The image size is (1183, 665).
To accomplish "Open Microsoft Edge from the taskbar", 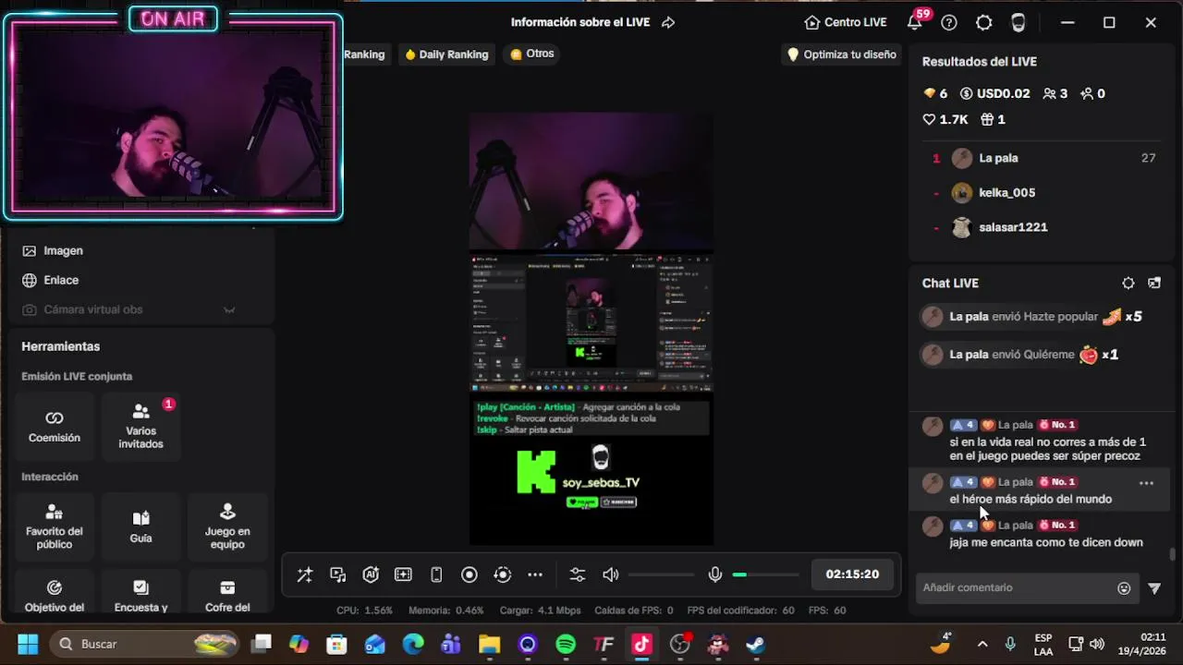I will (x=413, y=644).
